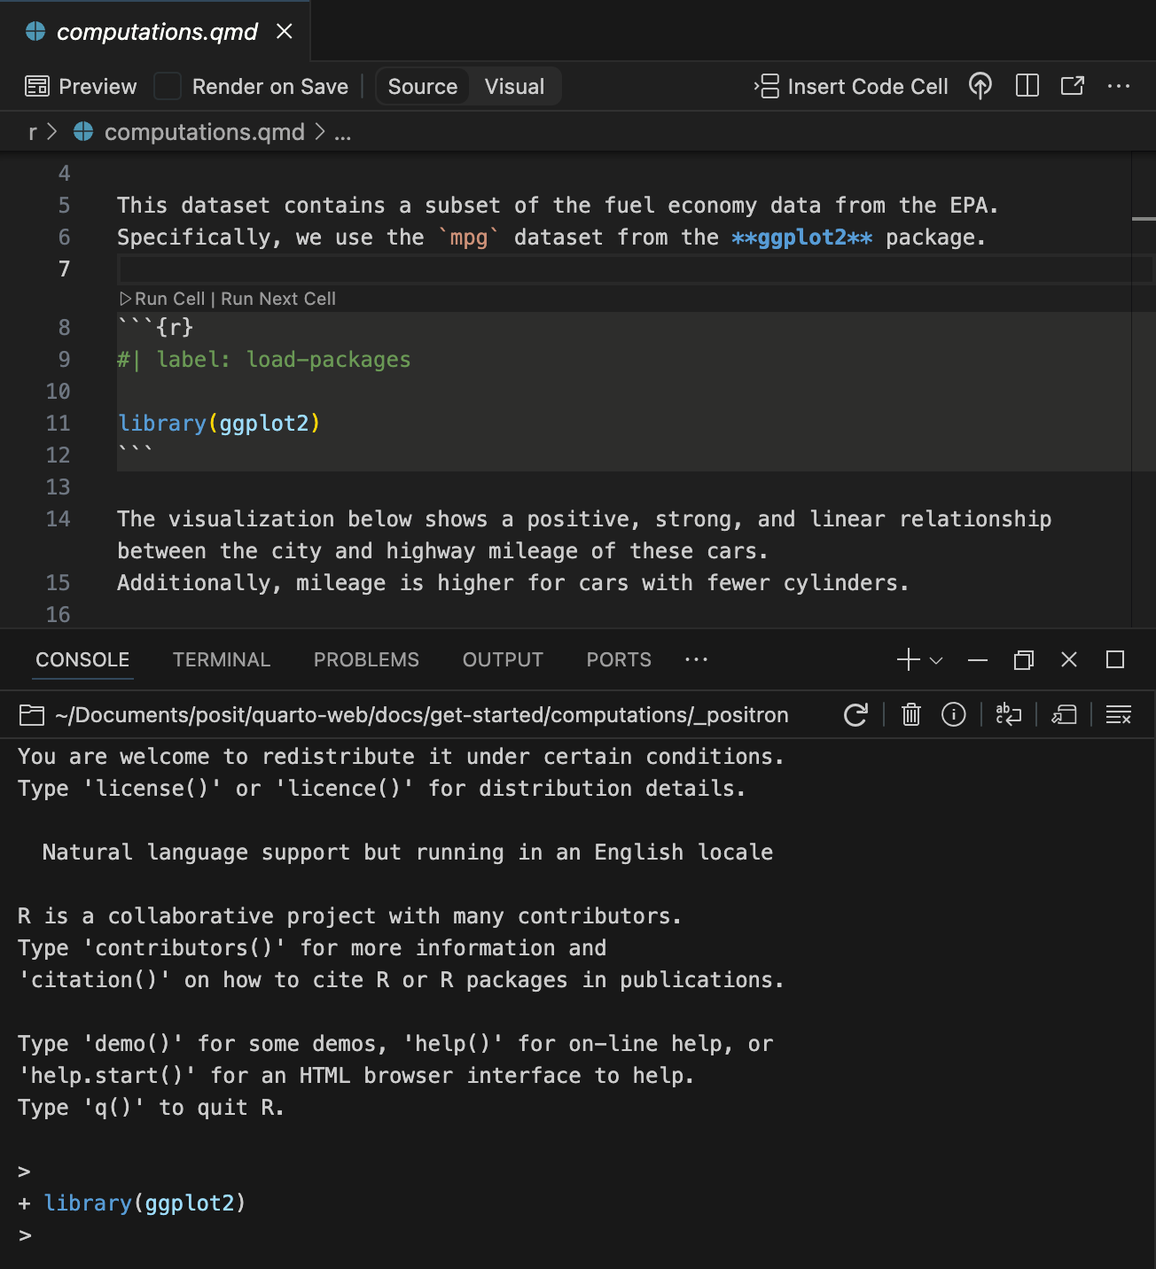The width and height of the screenshot is (1156, 1269).
Task: Select the computations.qmd editor tab
Action: [x=155, y=32]
